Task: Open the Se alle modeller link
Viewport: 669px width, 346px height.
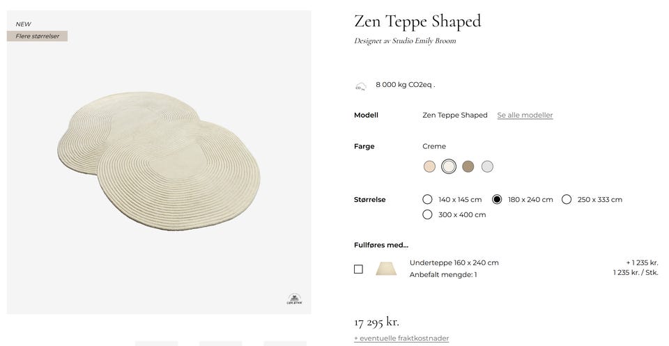Action: (x=525, y=115)
